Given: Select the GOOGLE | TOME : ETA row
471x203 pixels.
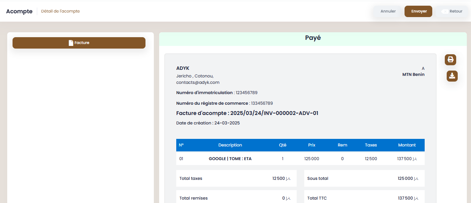Looking at the screenshot, I should pos(300,159).
